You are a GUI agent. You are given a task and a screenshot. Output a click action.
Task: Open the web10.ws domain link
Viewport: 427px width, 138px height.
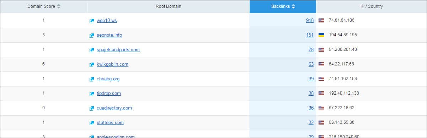[x=107, y=21]
